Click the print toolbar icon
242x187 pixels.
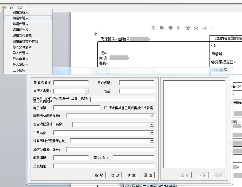(x=20, y=8)
